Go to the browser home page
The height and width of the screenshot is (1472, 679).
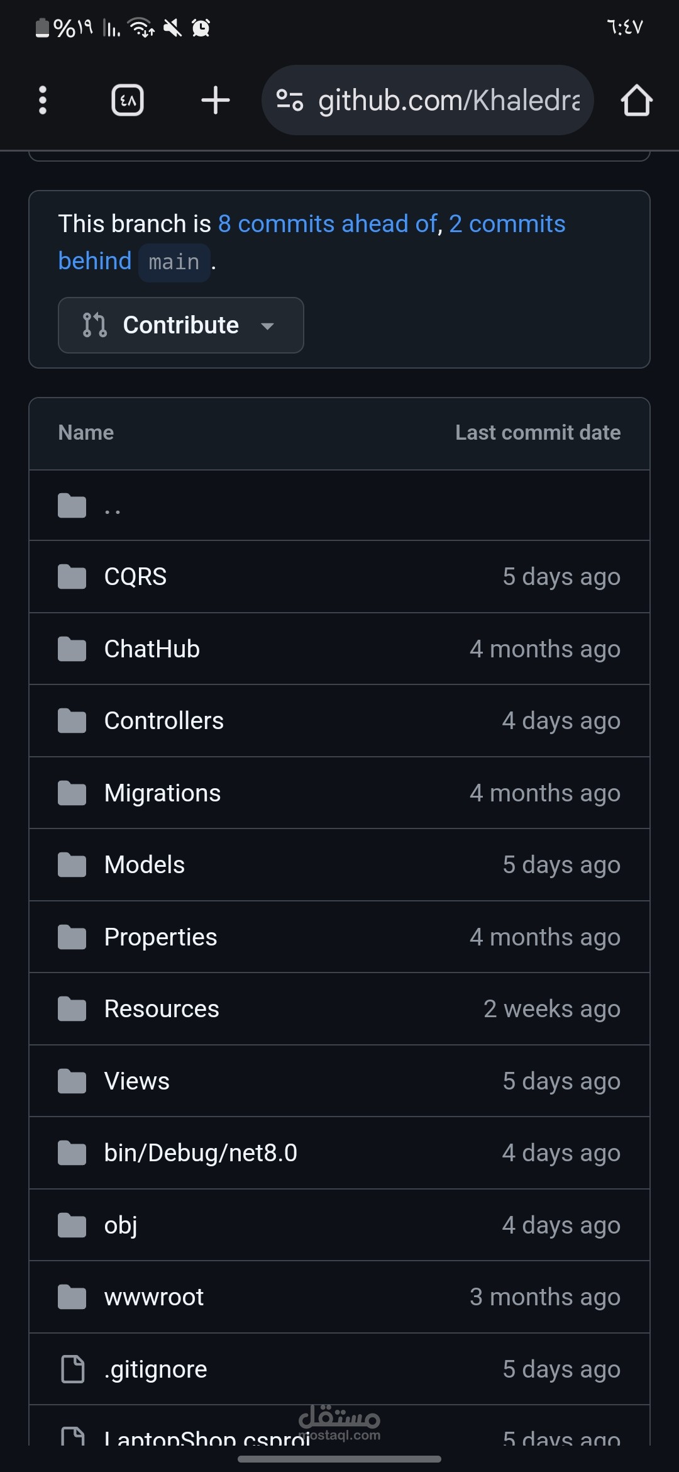pos(636,100)
